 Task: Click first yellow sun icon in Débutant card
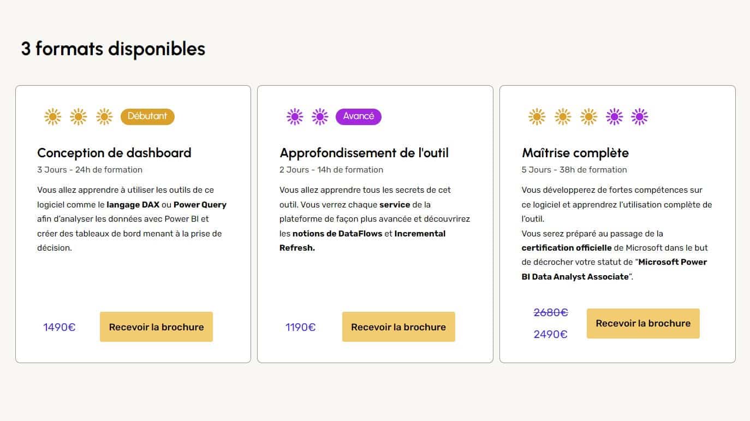pos(53,117)
